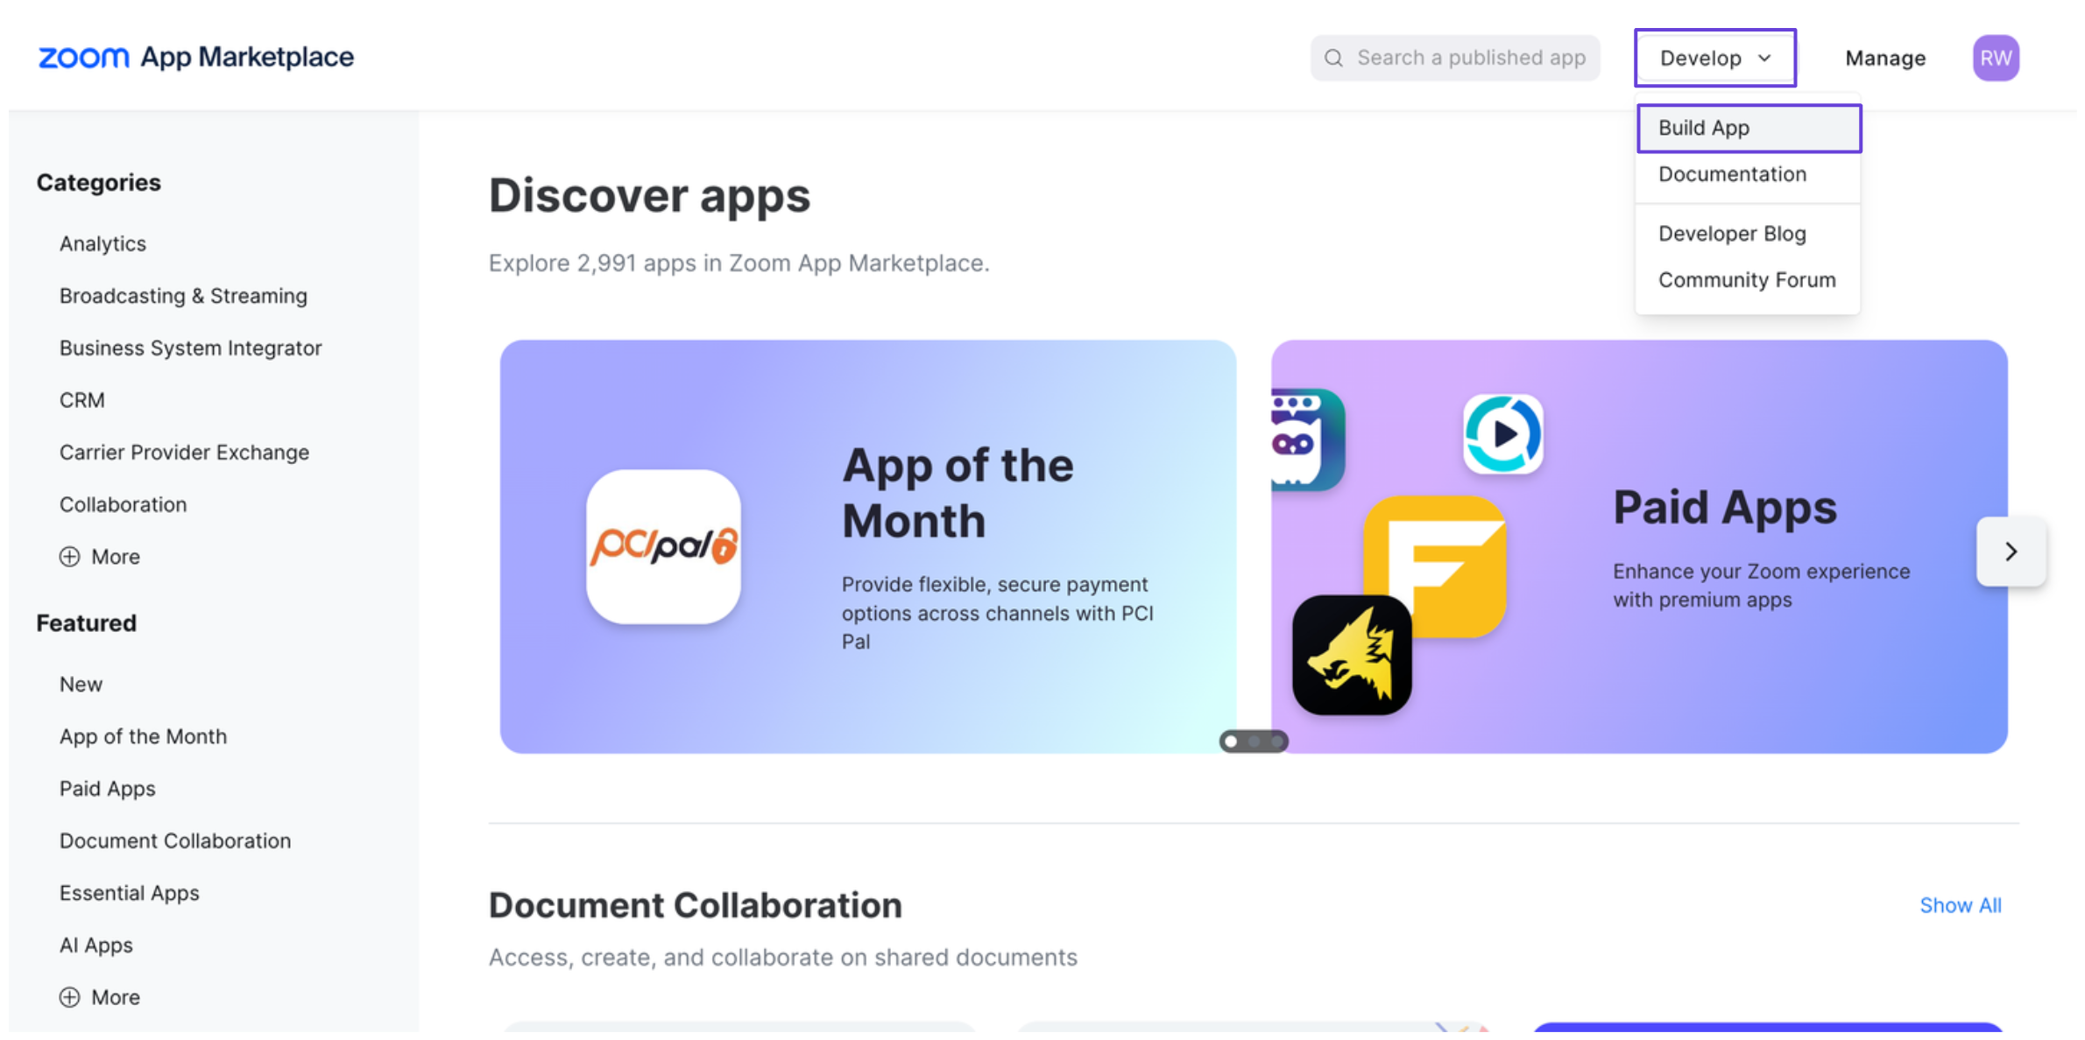Click the PCI Pal app icon
2085x1040 pixels.
click(663, 546)
